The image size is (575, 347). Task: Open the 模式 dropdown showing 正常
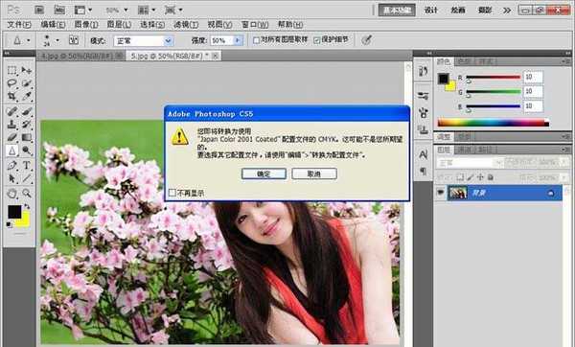point(143,40)
